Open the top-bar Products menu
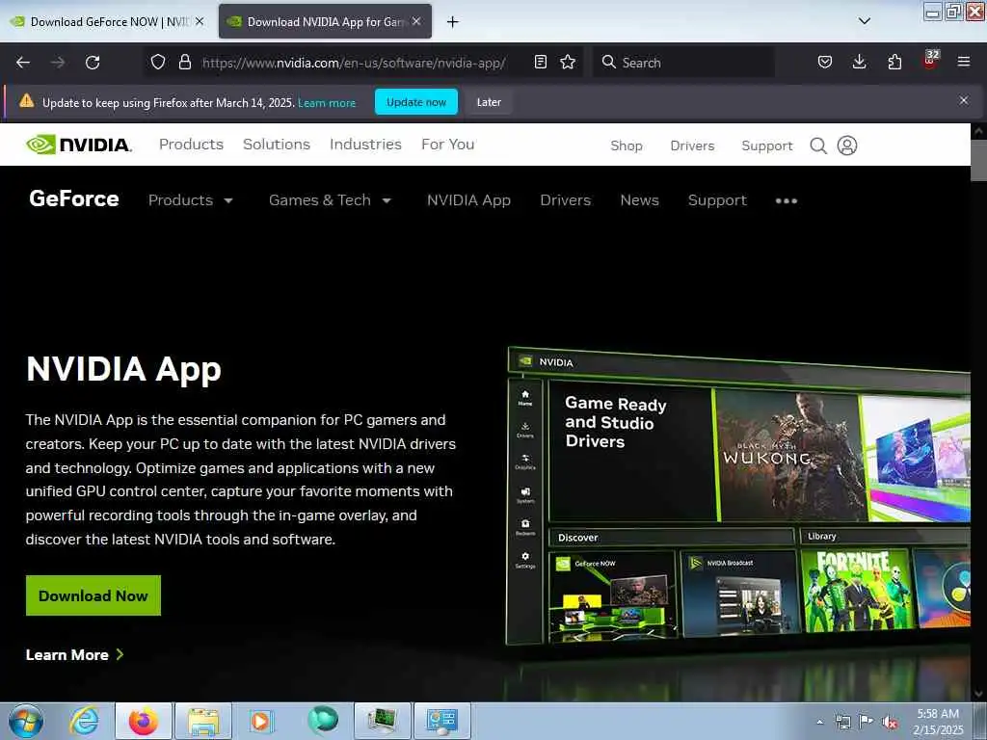The image size is (987, 740). coord(191,145)
